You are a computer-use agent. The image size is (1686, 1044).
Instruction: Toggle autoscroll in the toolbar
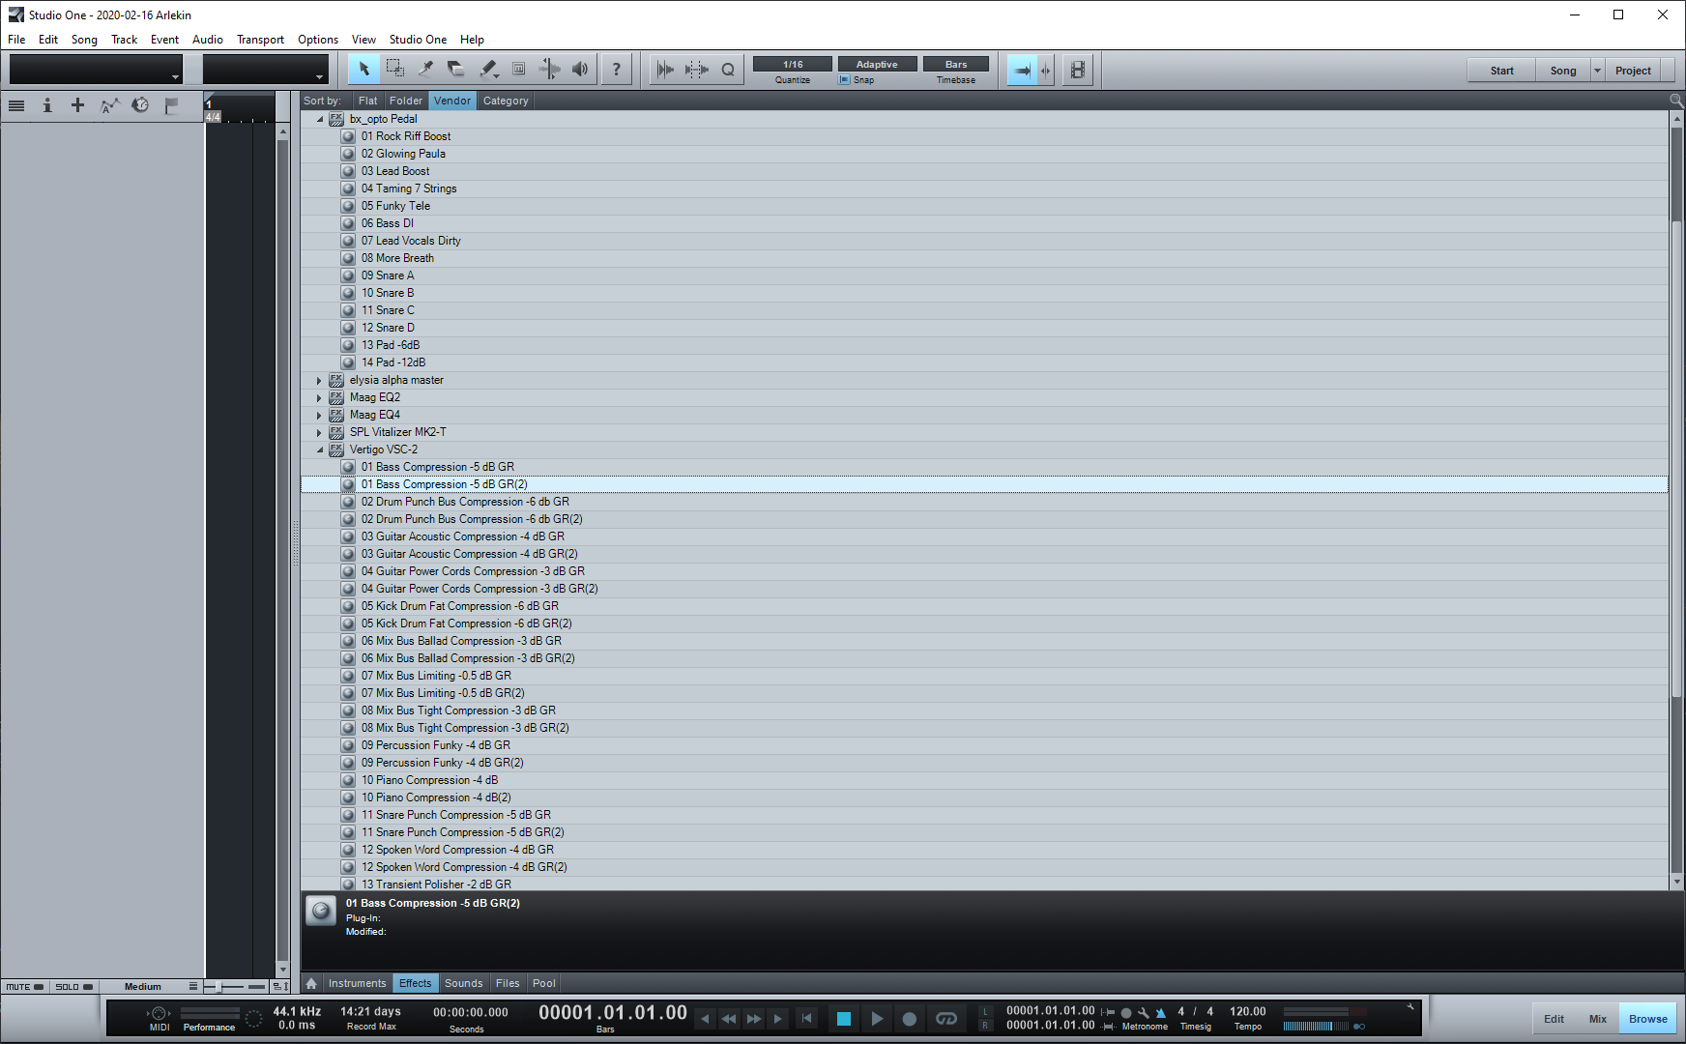(x=1022, y=70)
